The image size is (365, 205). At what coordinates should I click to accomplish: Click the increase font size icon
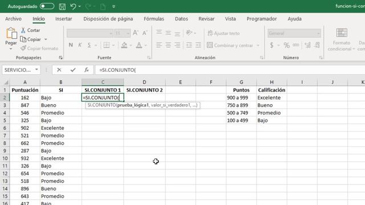point(136,33)
